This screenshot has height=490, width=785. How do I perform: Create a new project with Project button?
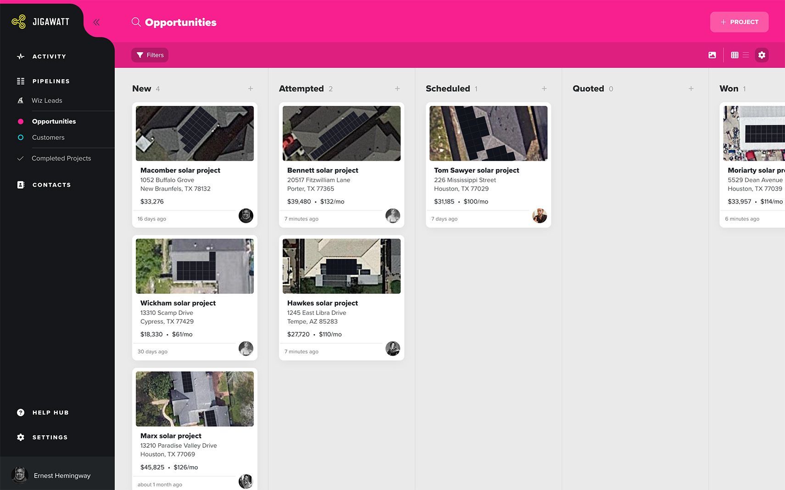tap(739, 22)
